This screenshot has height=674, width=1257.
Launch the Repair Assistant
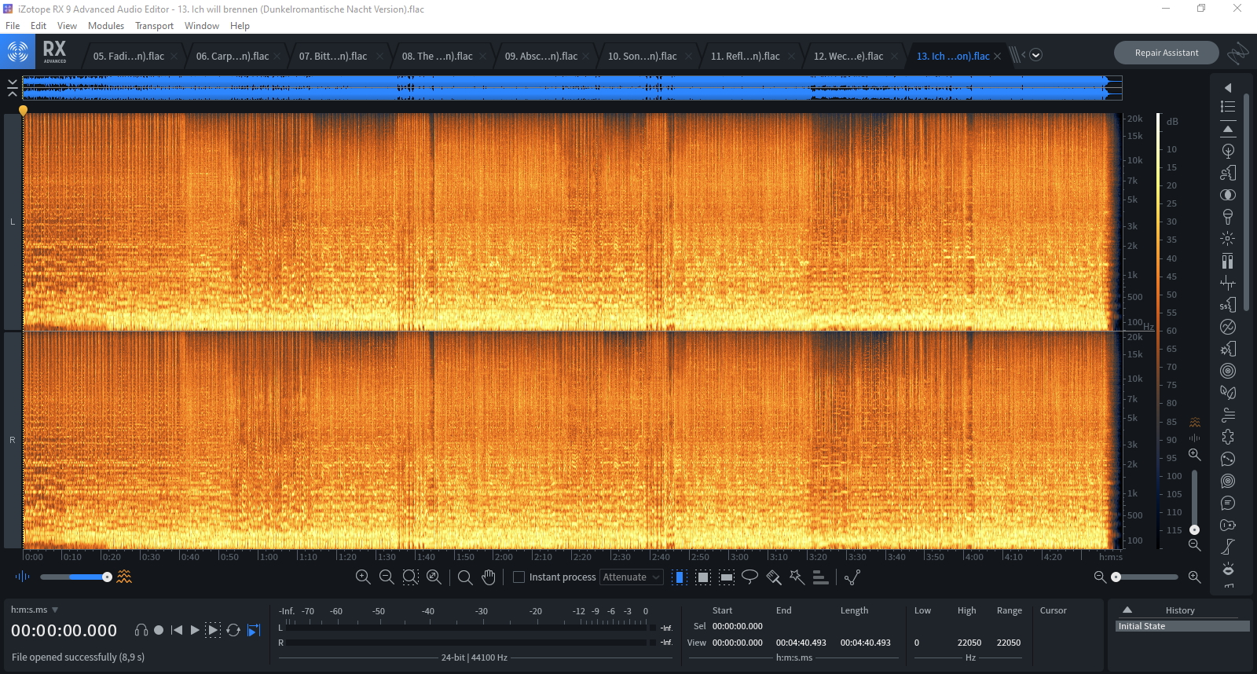[1166, 53]
